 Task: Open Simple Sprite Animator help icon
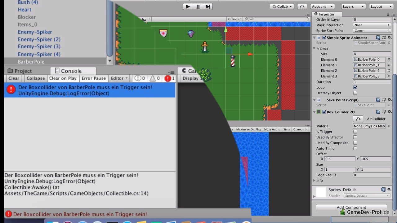(x=378, y=37)
